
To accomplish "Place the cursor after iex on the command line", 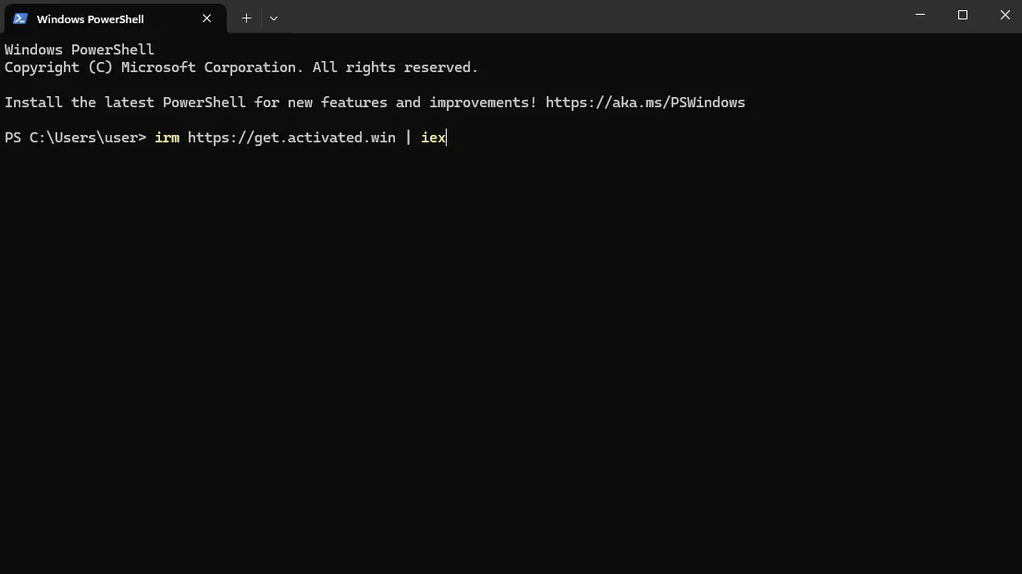I will pos(447,138).
